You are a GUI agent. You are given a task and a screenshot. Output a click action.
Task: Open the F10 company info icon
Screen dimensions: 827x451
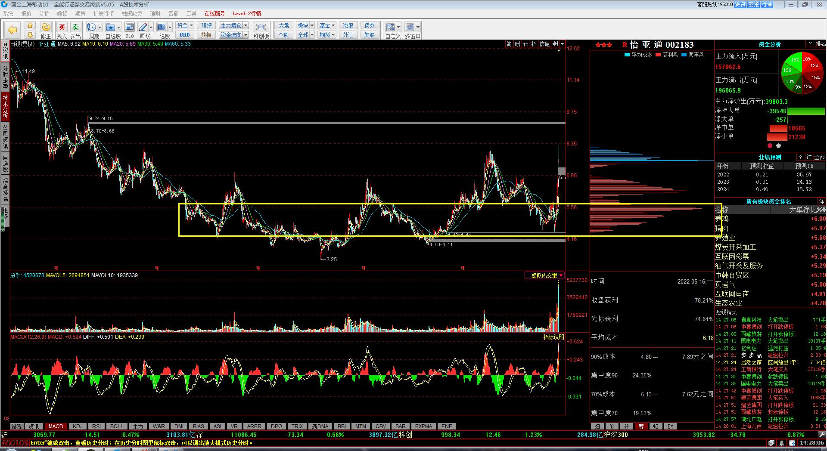[130, 28]
